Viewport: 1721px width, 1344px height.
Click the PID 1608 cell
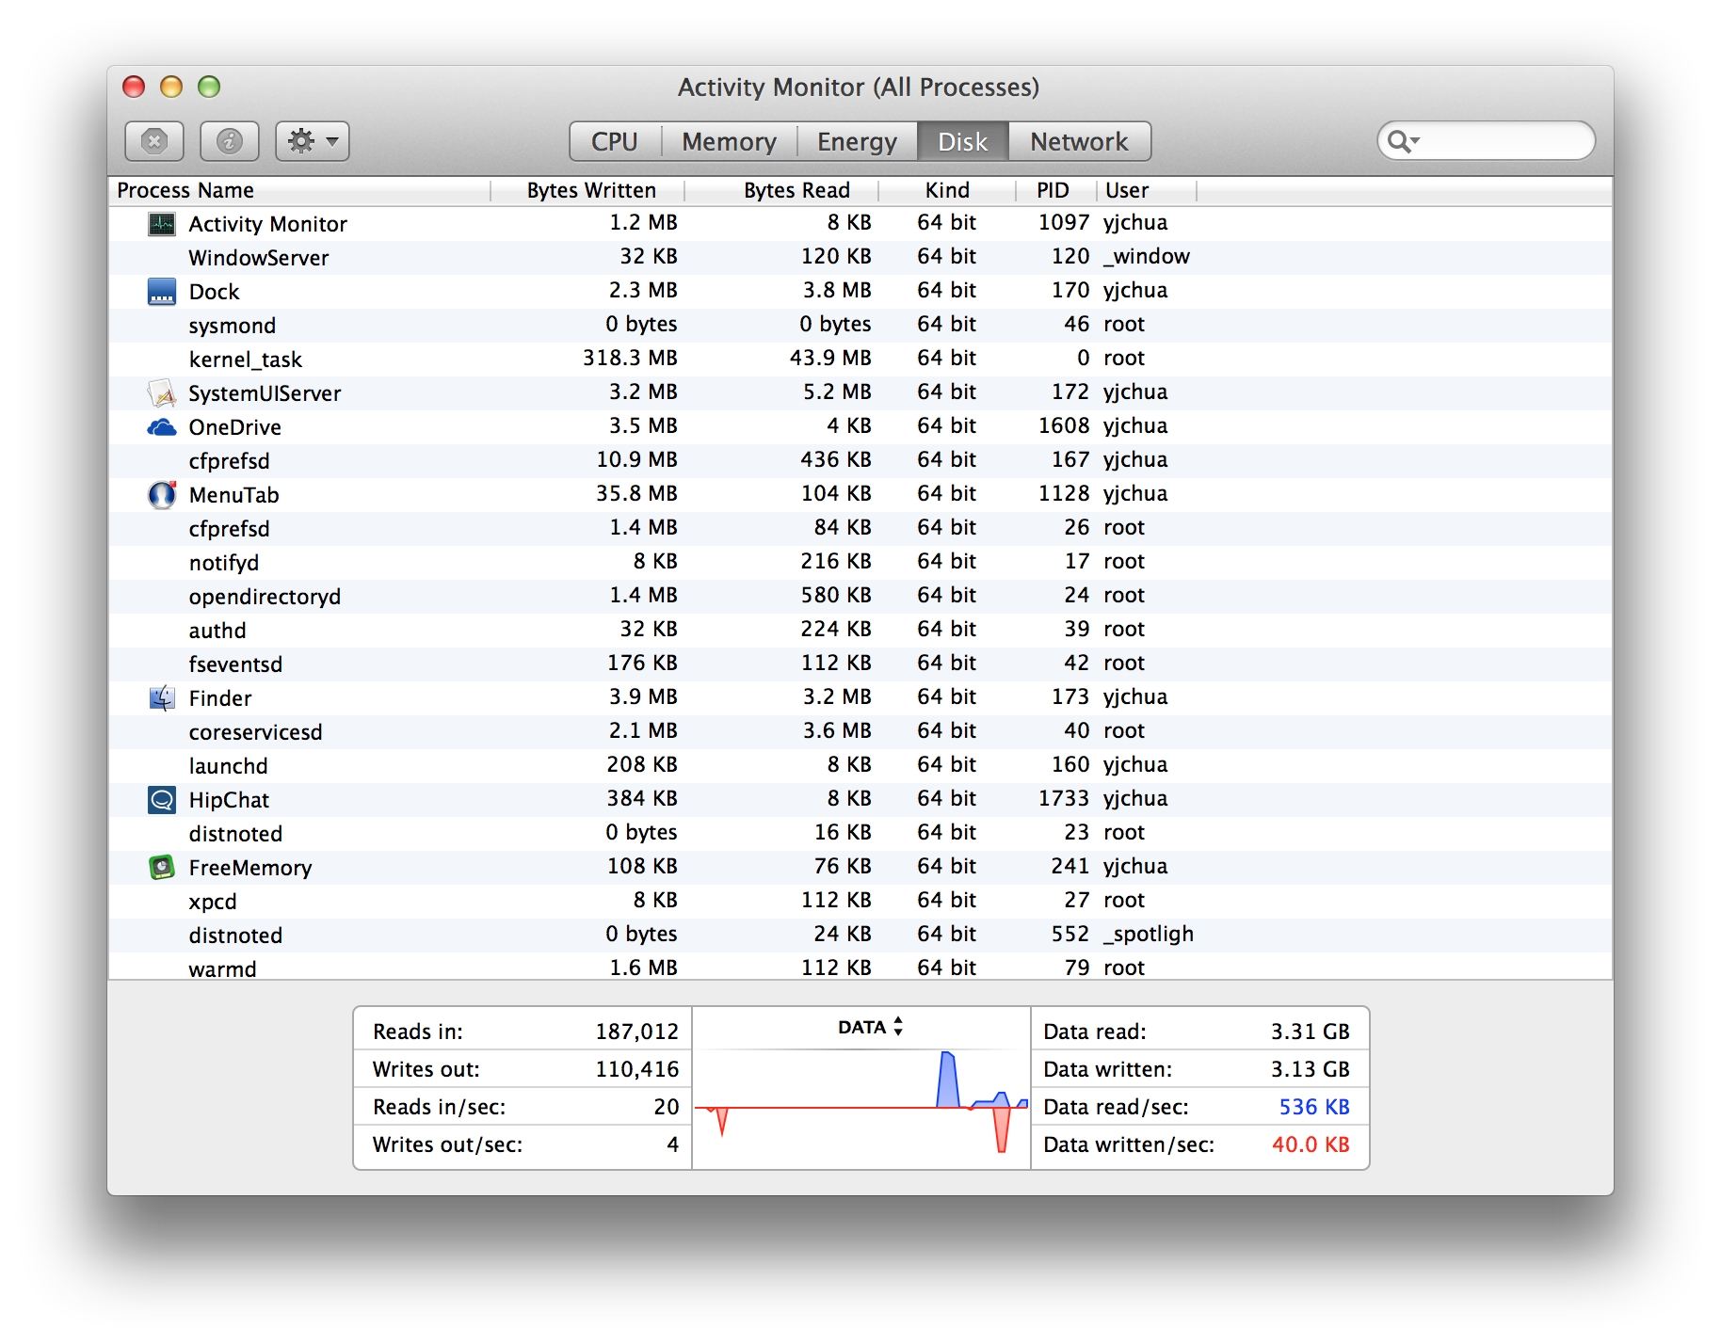pyautogui.click(x=1064, y=426)
